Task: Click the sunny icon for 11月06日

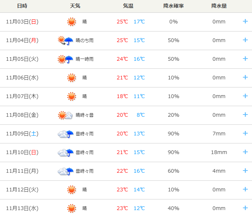Action: (x=72, y=78)
